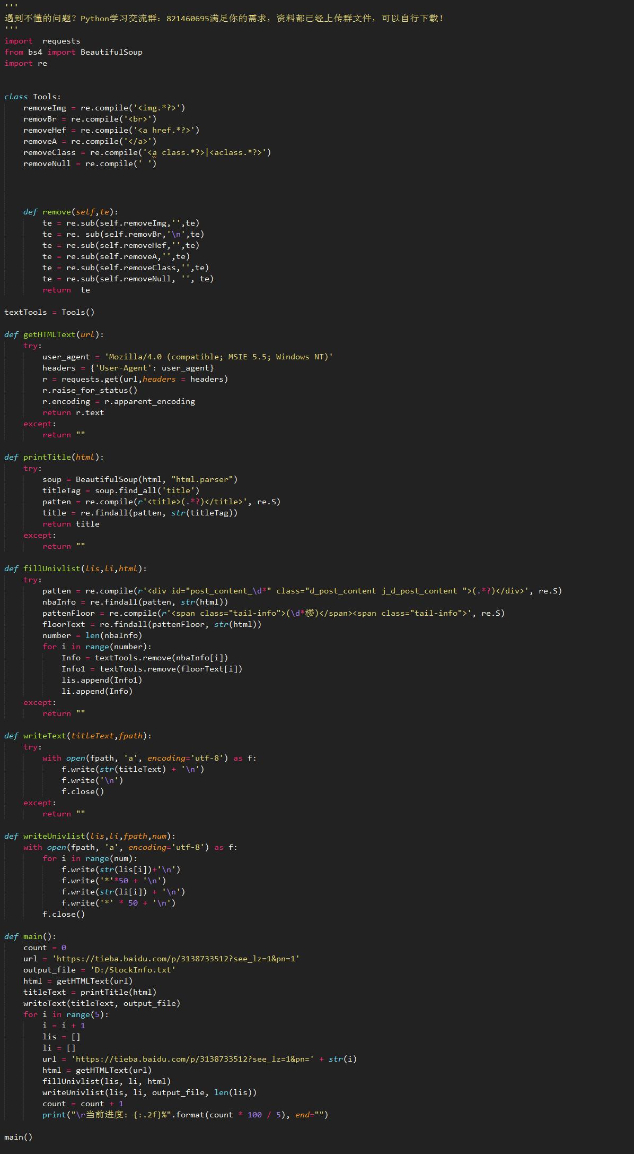Click the removeClass regex line
The width and height of the screenshot is (634, 1154).
pos(147,152)
